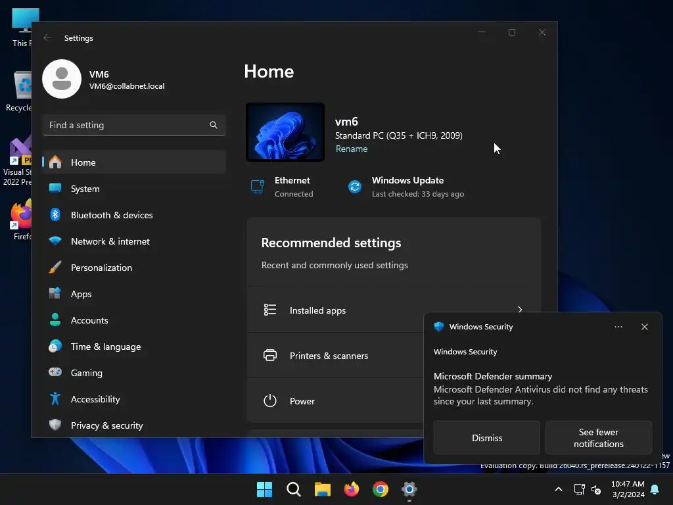The width and height of the screenshot is (673, 505).
Task: Open the Windows Start menu
Action: (264, 489)
